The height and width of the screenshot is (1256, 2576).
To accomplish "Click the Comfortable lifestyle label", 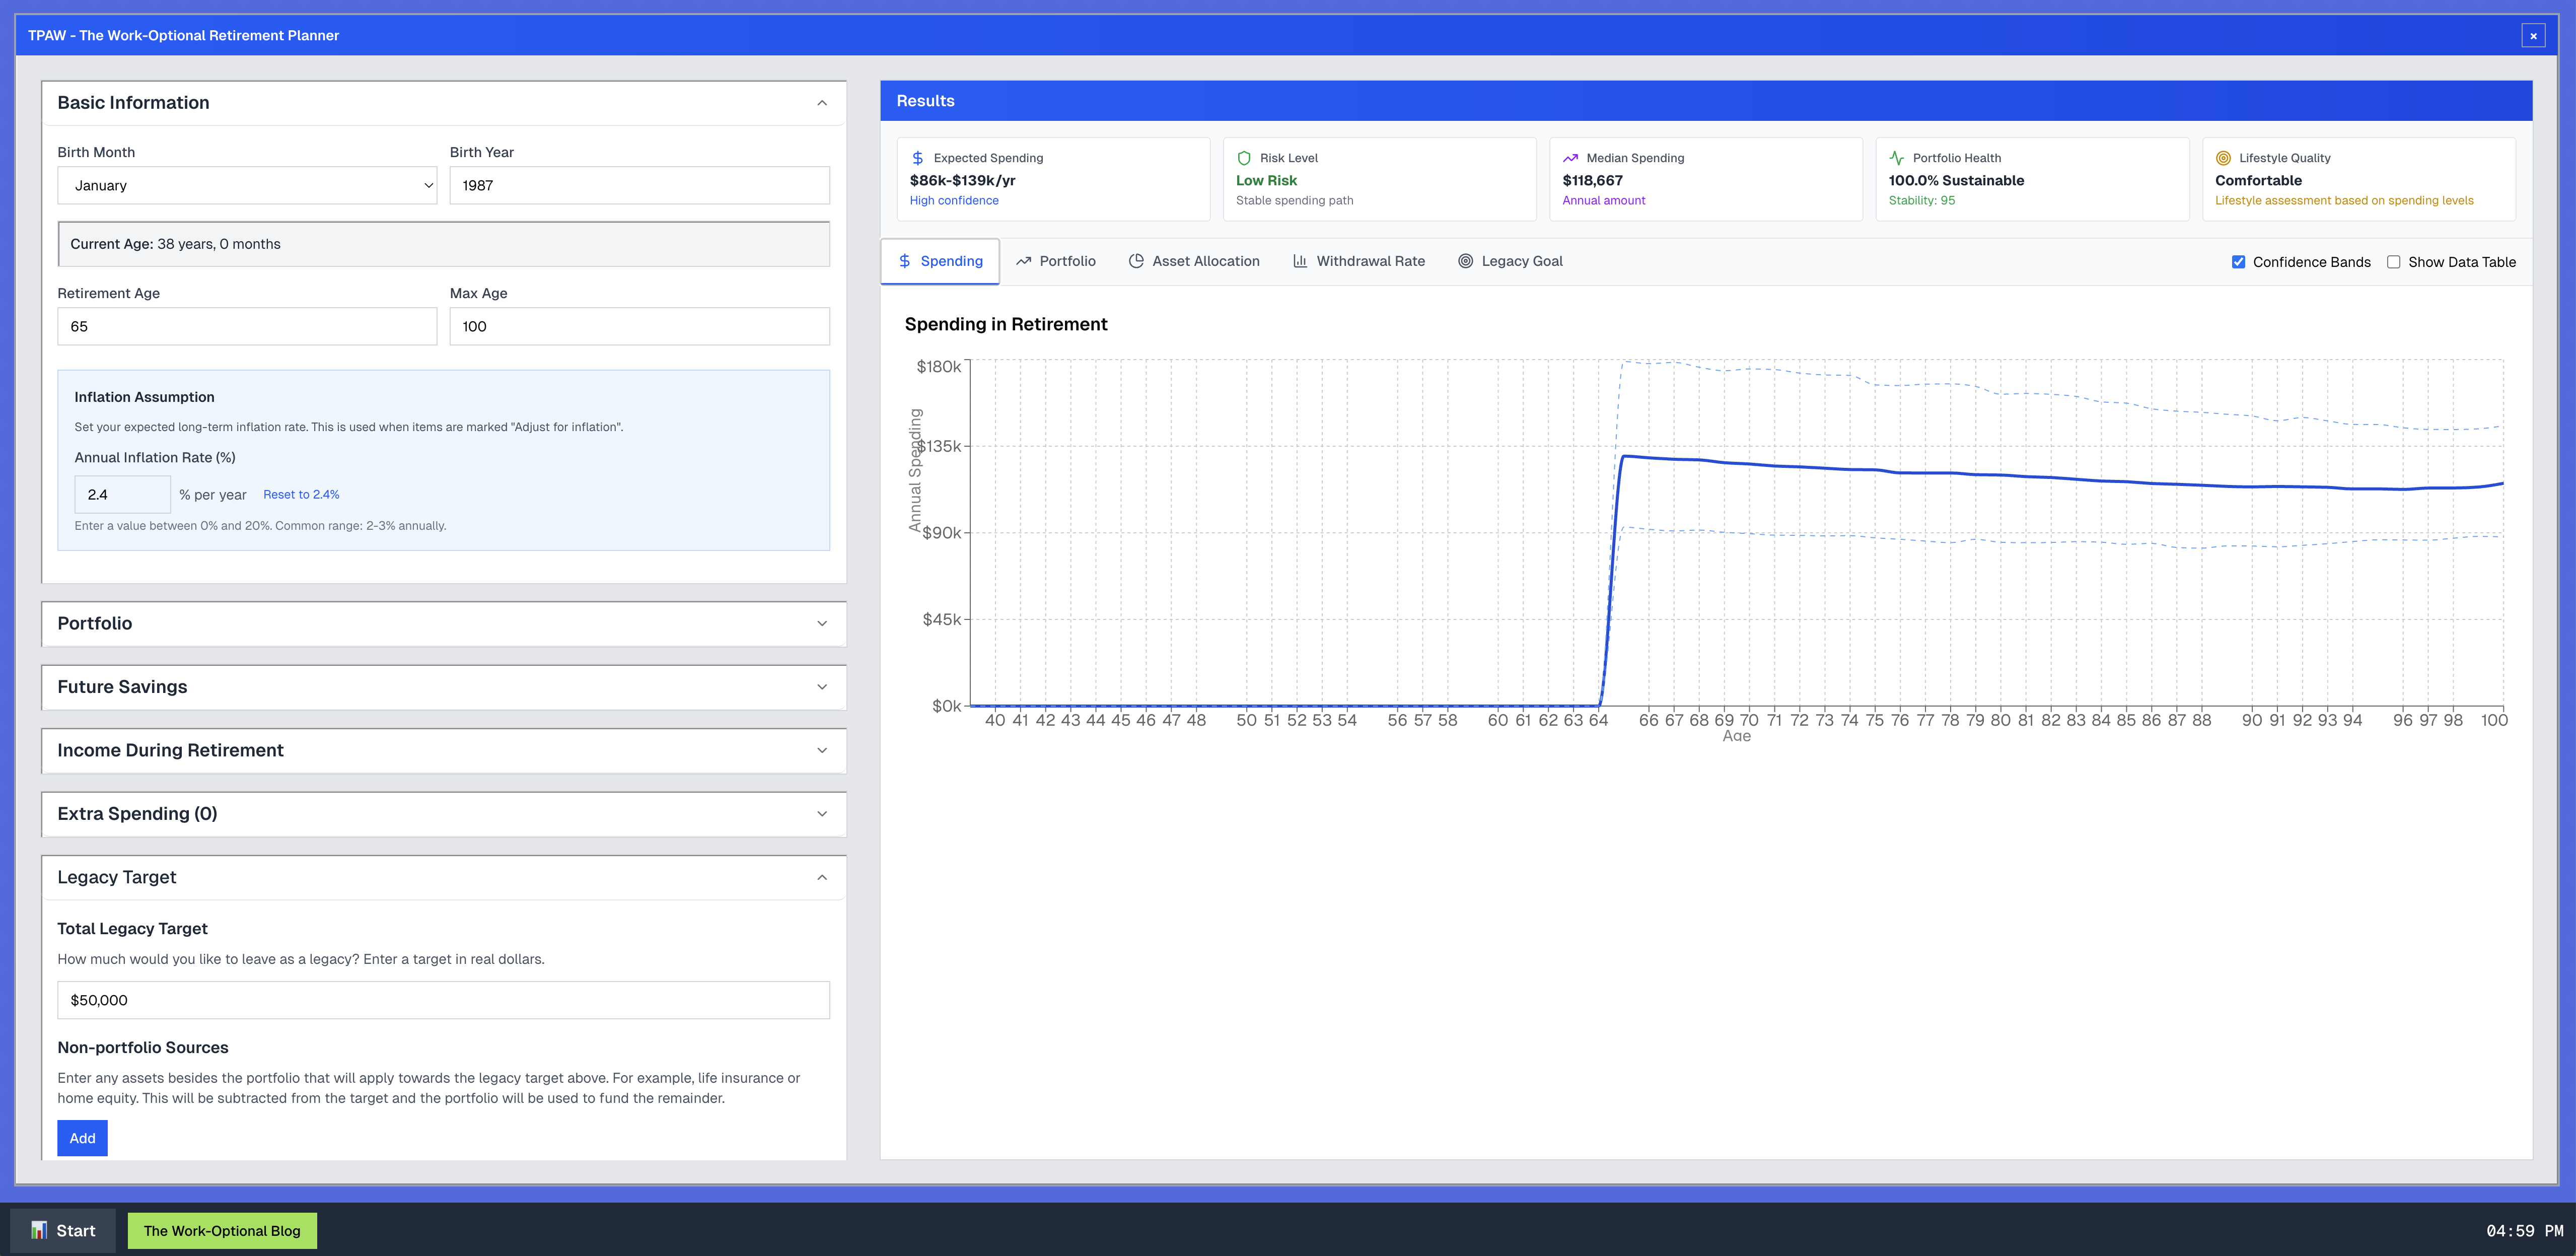I will [x=2258, y=180].
